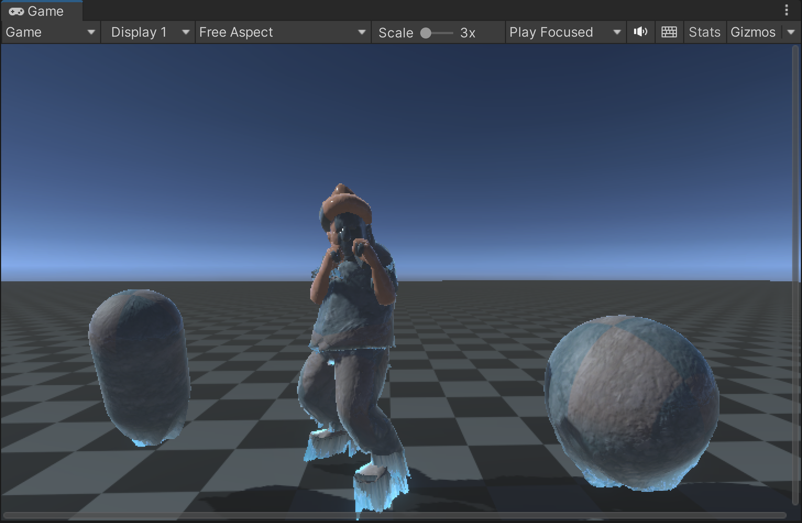802x523 pixels.
Task: Toggle the Stats overlay button
Action: click(704, 32)
